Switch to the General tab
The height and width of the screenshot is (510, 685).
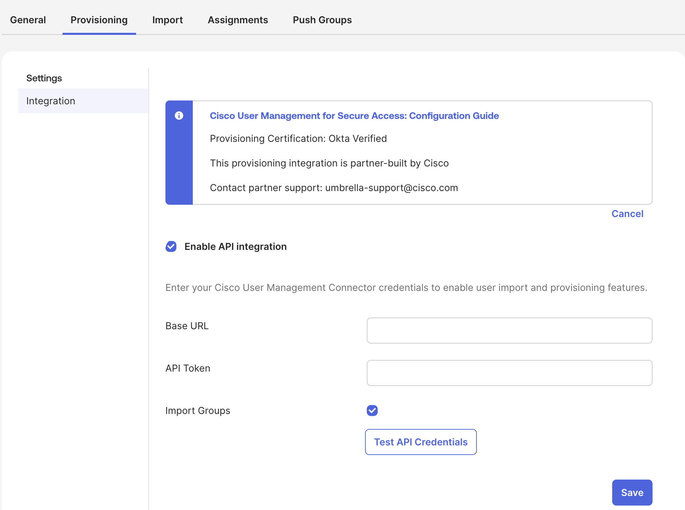[x=28, y=20]
